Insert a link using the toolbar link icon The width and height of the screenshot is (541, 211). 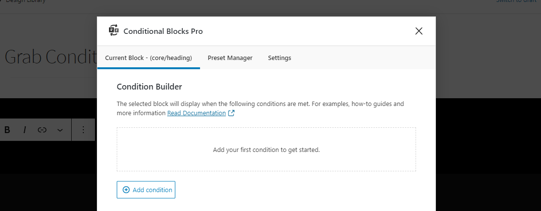click(x=42, y=130)
